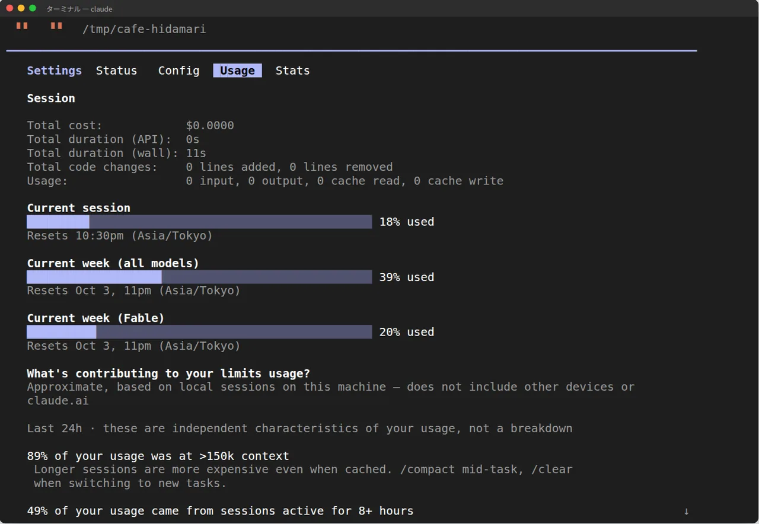This screenshot has width=759, height=524.
Task: Click '89% of your usage was at >150k context'
Action: 158,456
